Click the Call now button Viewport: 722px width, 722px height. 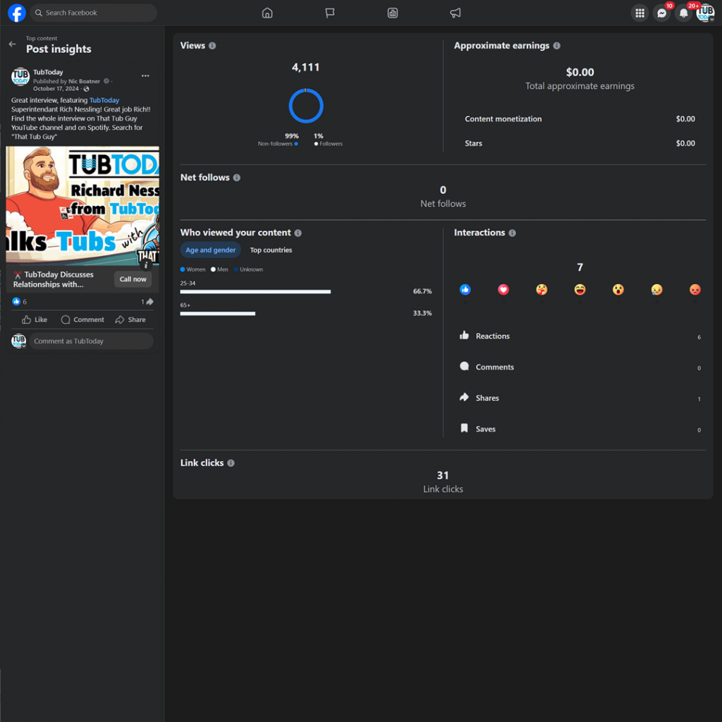coord(133,279)
